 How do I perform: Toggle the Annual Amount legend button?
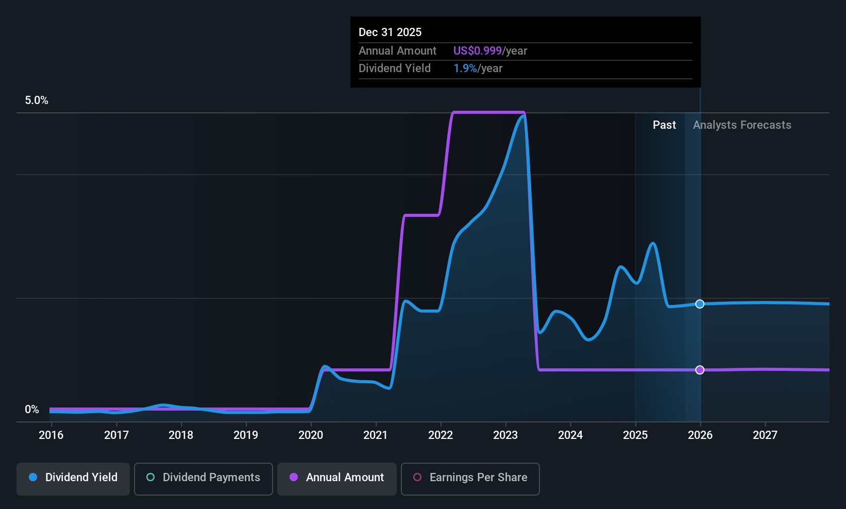[x=337, y=479]
